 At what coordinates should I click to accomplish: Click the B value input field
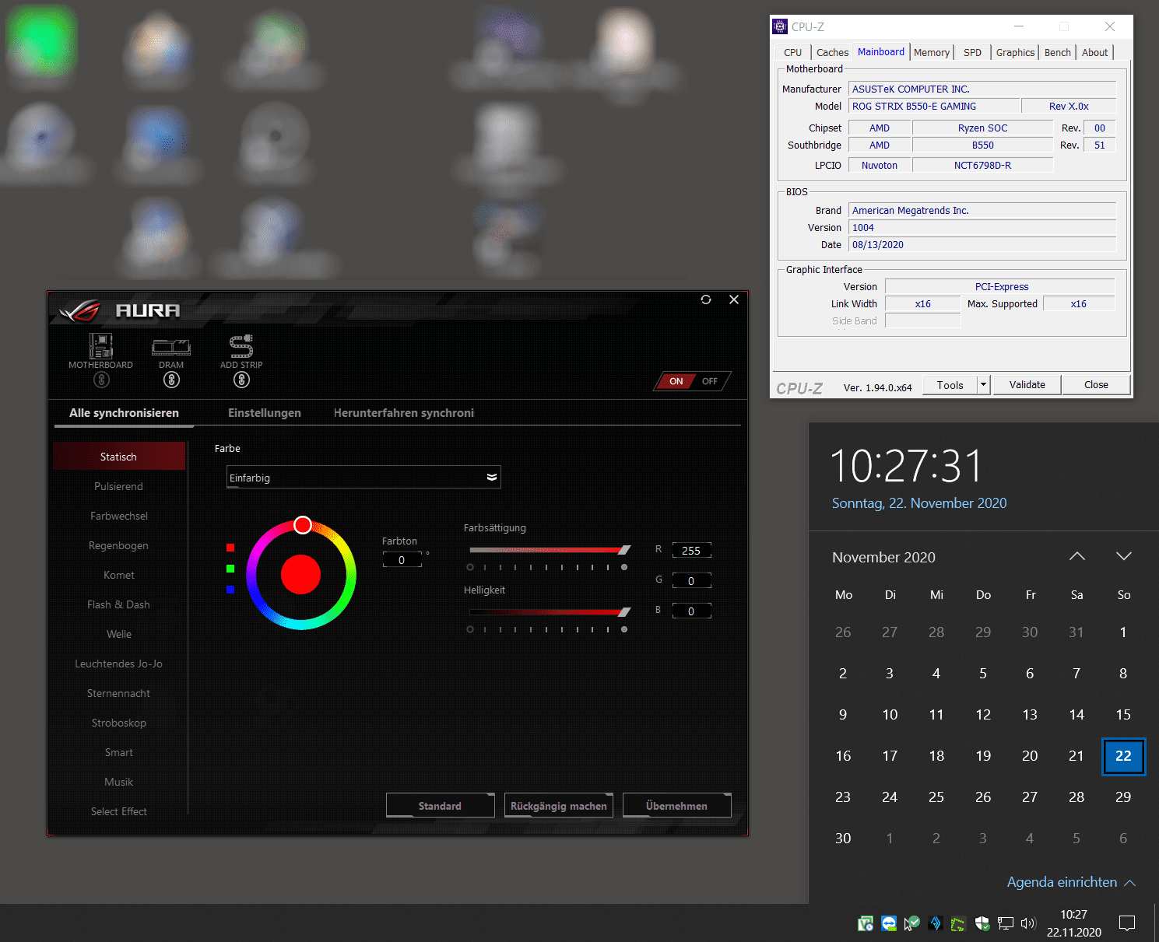coord(691,611)
